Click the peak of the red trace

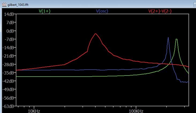coord(95,34)
